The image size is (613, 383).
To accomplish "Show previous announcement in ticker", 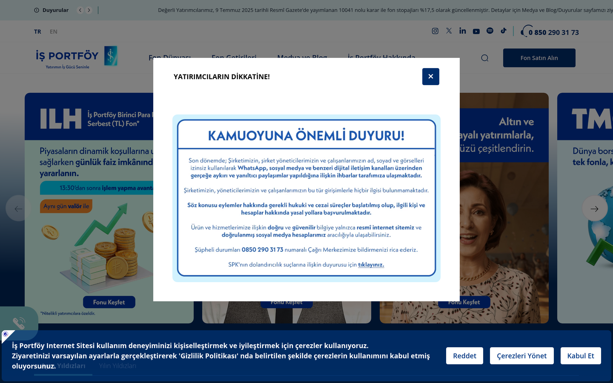I will coord(80,10).
